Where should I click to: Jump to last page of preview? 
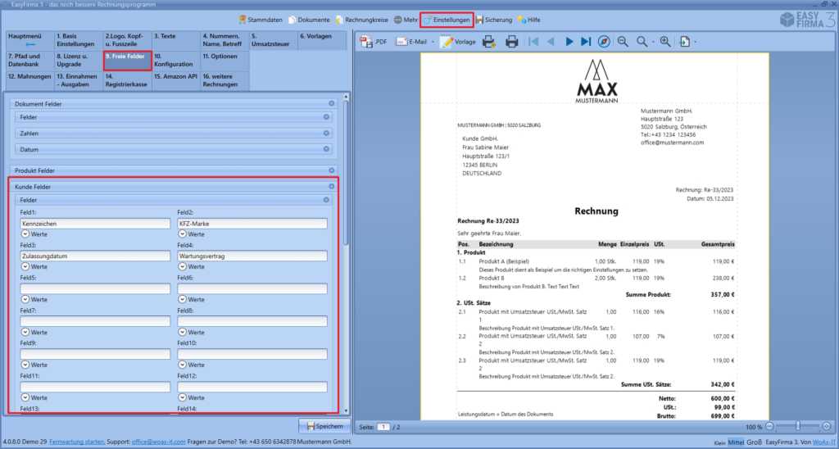point(586,42)
